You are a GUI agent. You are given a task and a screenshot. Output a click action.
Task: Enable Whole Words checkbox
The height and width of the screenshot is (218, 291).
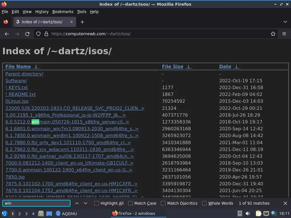(204, 203)
